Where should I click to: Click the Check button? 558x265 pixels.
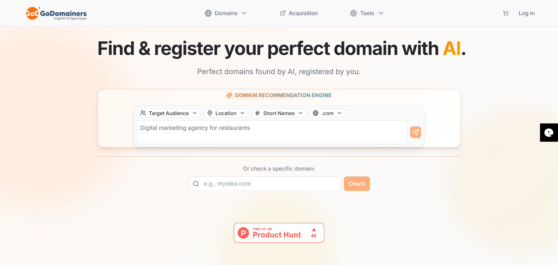(357, 184)
